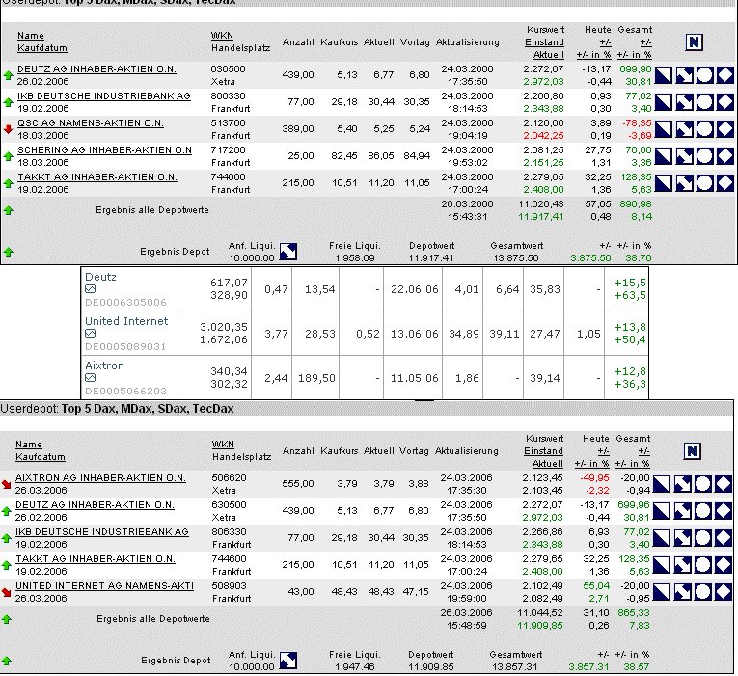Click the Gesamtwert value 13.875,50
This screenshot has width=738, height=676.
click(516, 258)
